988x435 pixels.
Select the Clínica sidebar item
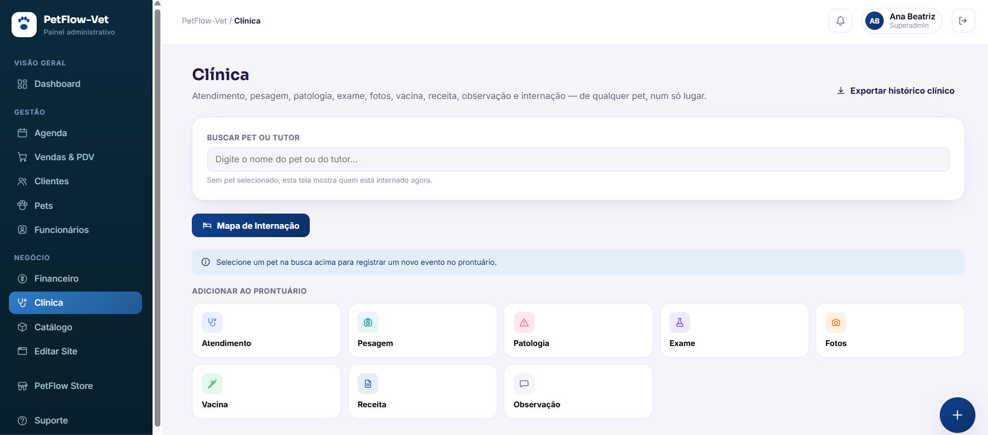click(75, 303)
